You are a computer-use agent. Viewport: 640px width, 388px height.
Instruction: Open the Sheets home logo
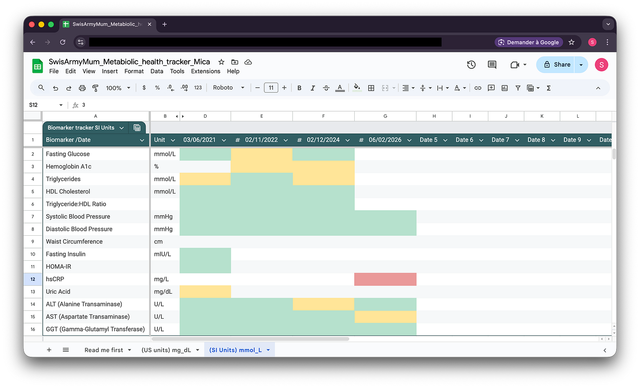point(37,66)
